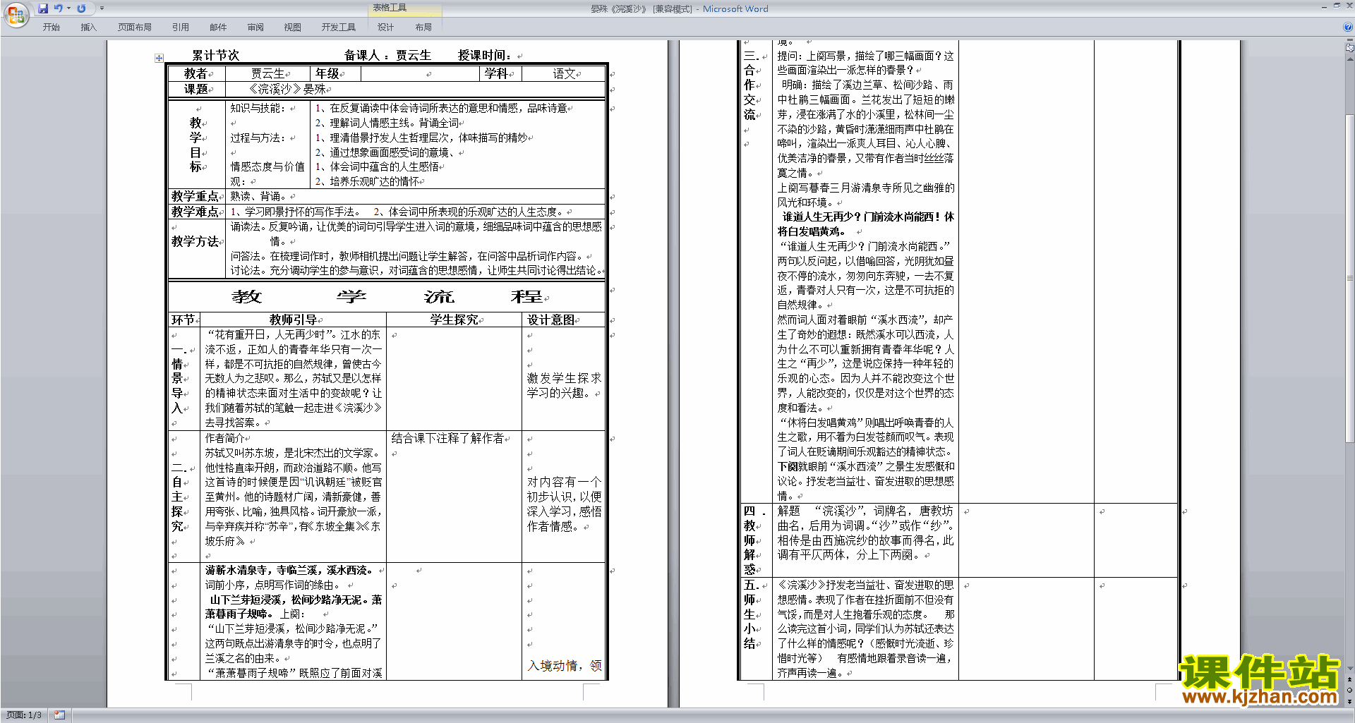Click the vertical scrollbar thumb
1355x723 pixels.
[1350, 279]
